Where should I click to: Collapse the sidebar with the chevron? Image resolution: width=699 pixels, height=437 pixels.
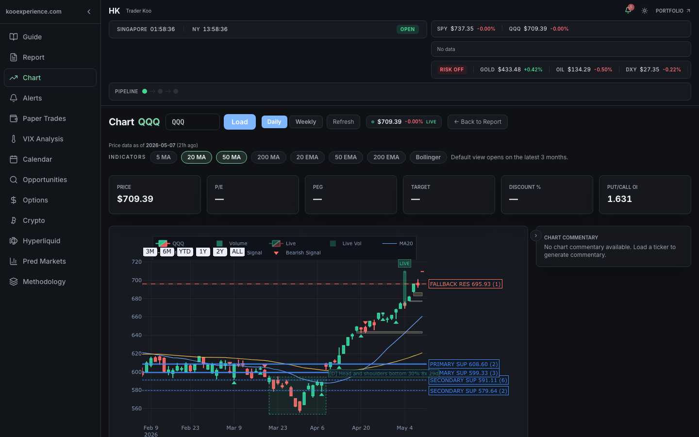click(x=89, y=12)
